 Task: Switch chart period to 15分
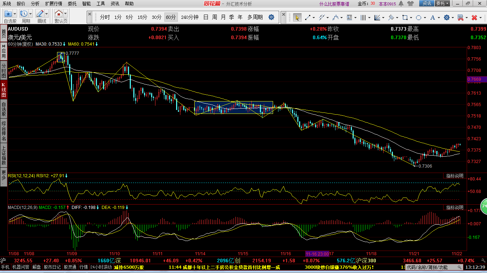pos(142,17)
